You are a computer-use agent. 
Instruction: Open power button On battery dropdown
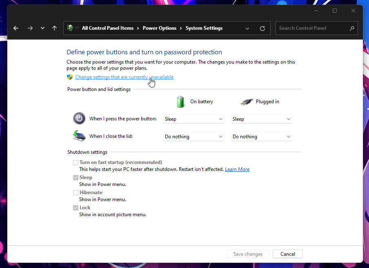(193, 119)
